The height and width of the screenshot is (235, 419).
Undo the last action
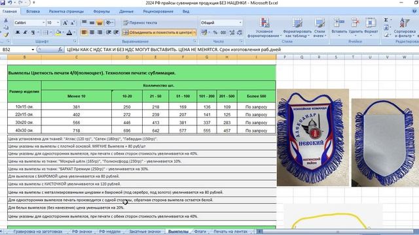[10, 3]
